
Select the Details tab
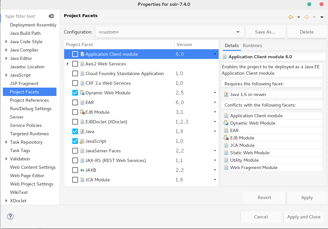coord(232,45)
